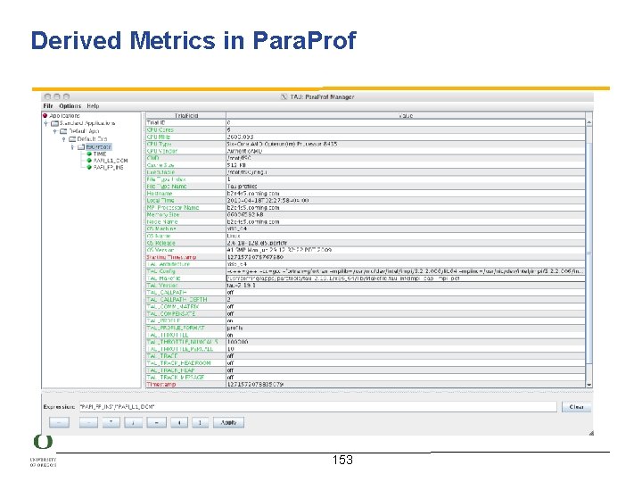Click the green TIME metric icon
The width and height of the screenshot is (642, 482).
pyautogui.click(x=89, y=154)
